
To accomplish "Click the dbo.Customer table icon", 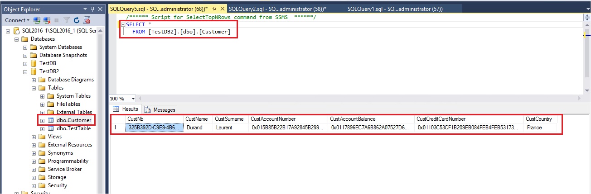I will point(51,120).
